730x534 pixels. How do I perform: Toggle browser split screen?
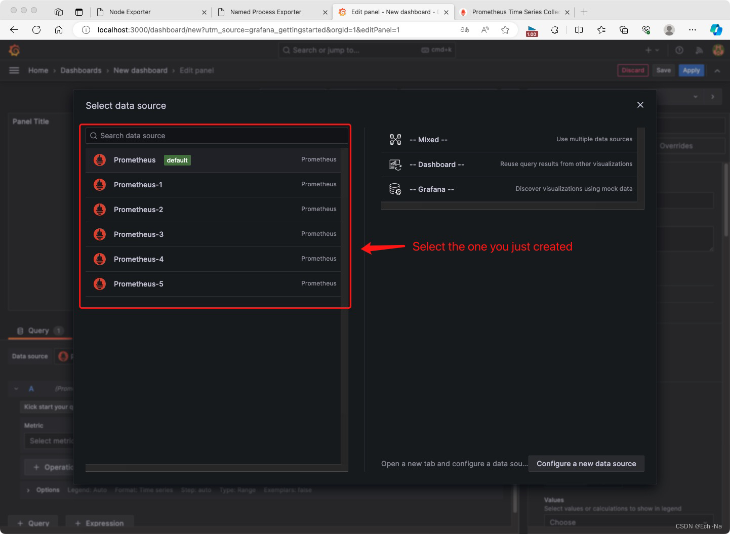[x=579, y=30]
